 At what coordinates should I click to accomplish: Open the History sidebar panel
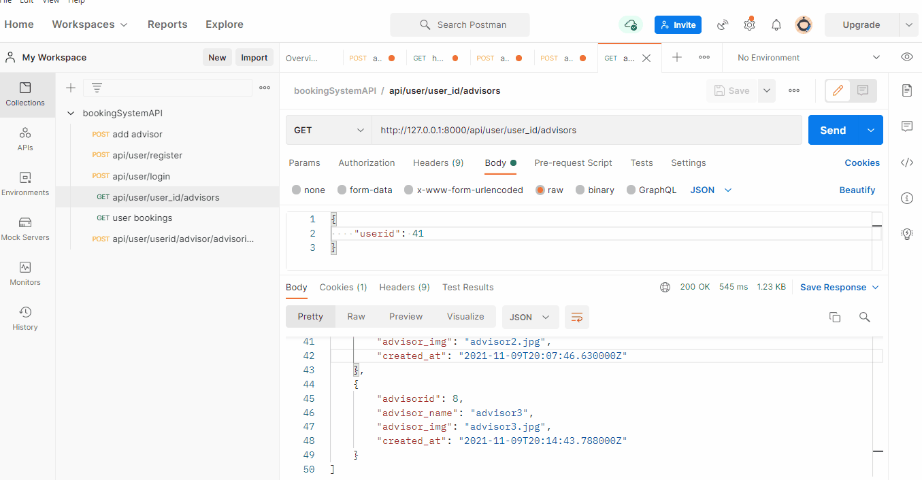[25, 318]
